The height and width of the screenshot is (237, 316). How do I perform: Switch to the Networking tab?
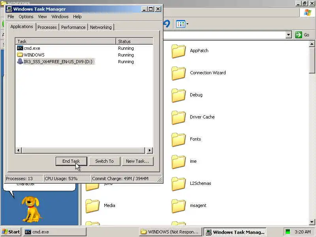[101, 27]
